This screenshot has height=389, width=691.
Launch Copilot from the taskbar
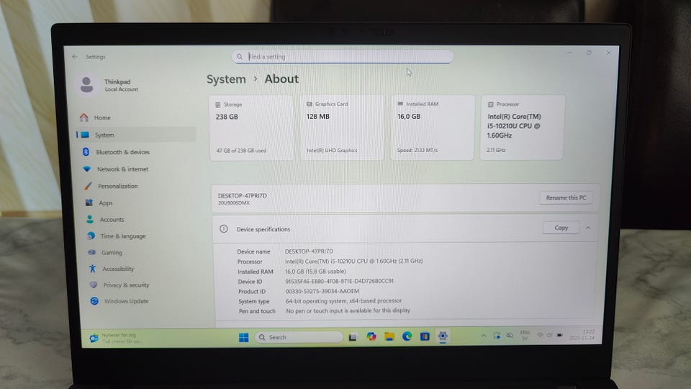(371, 336)
